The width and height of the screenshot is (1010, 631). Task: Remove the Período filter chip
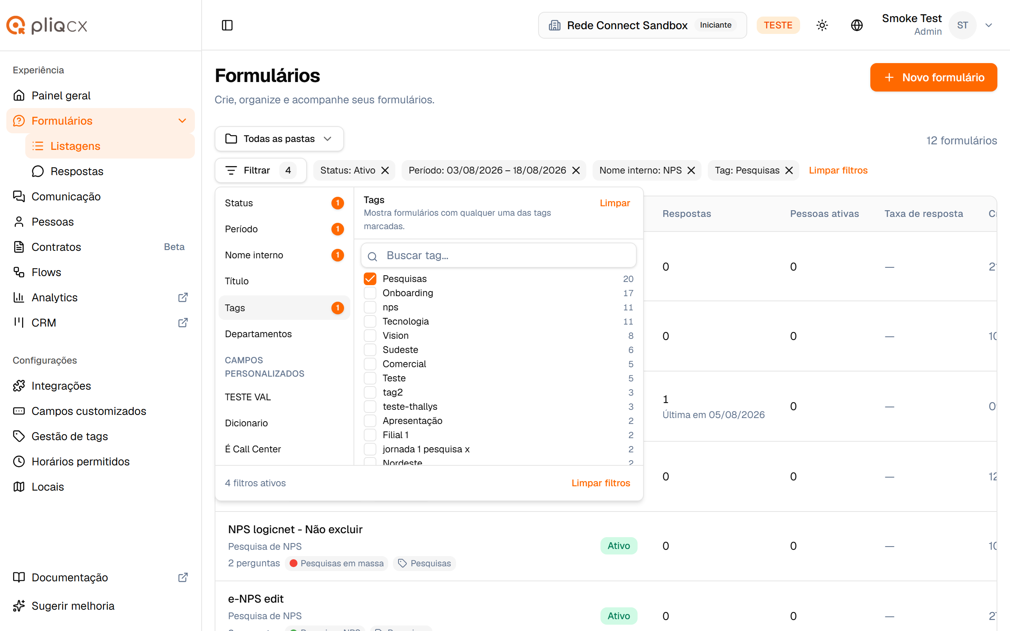click(576, 170)
